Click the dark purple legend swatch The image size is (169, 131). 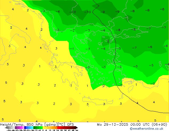click(16, 128)
